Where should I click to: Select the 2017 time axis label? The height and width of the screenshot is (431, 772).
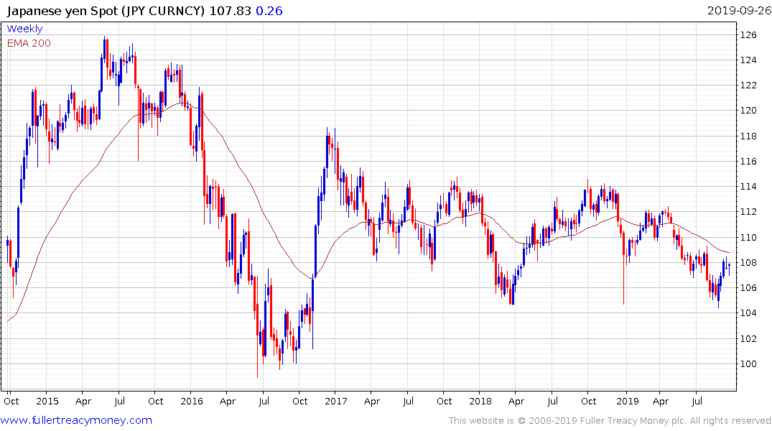(336, 401)
